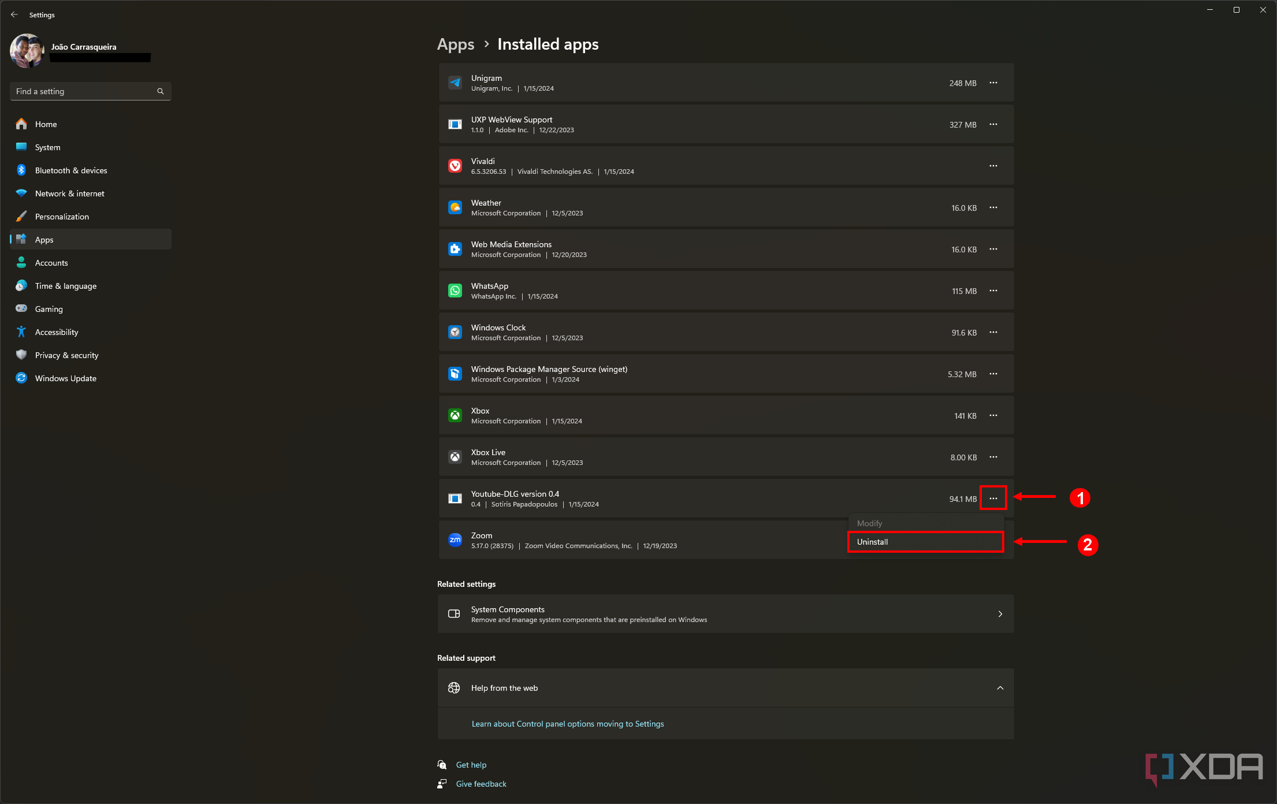Open Privacy & security category
The height and width of the screenshot is (804, 1277).
click(x=91, y=355)
